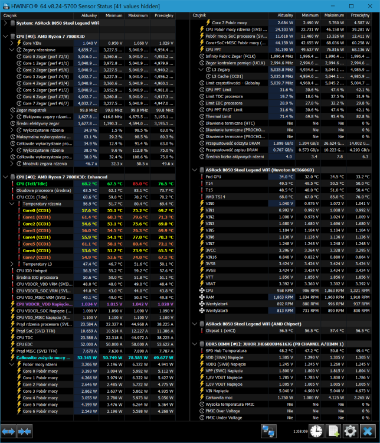Click the clock icon by PMIC Over Voltage

coord(202,411)
